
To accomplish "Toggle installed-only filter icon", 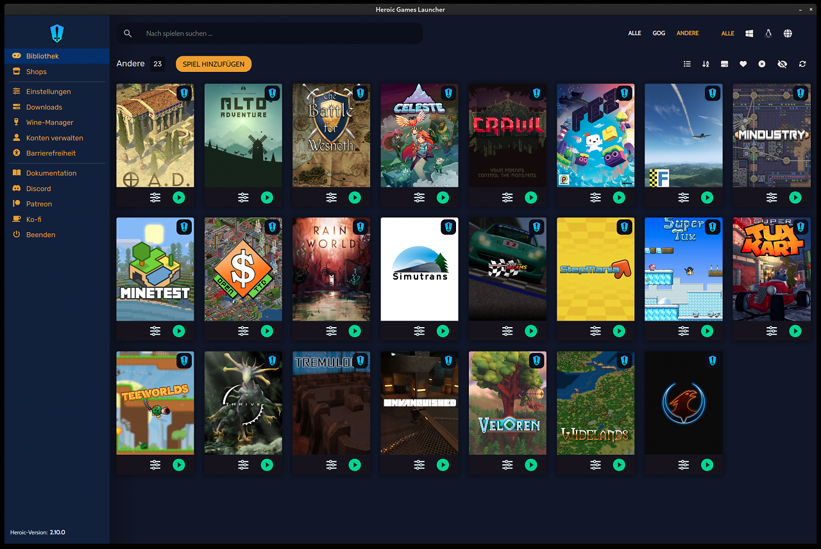I will click(724, 64).
